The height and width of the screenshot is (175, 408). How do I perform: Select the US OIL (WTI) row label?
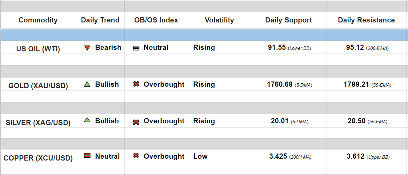(38, 49)
